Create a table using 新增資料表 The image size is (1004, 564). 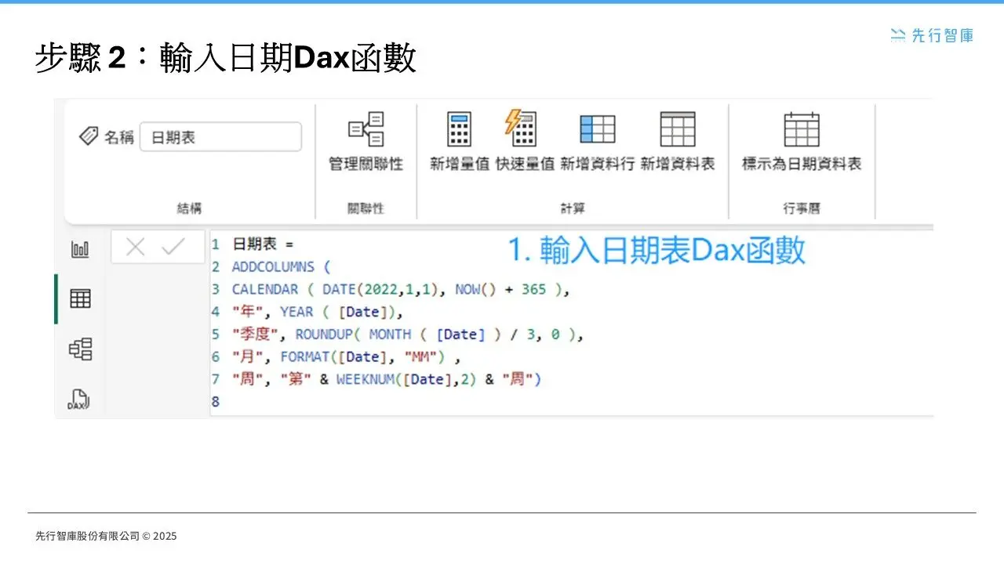pyautogui.click(x=677, y=130)
